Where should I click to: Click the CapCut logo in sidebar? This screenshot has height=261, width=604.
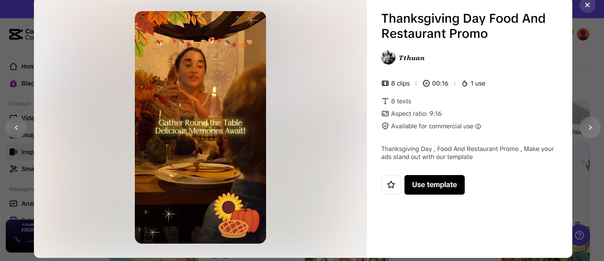tap(16, 34)
